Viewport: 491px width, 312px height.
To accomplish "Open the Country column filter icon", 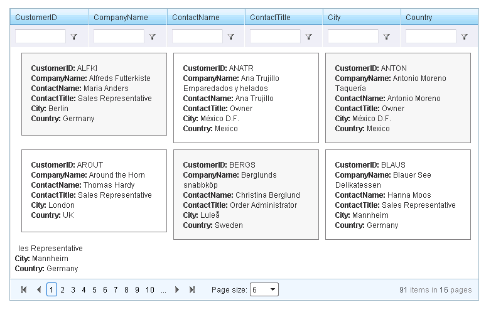I will click(465, 37).
